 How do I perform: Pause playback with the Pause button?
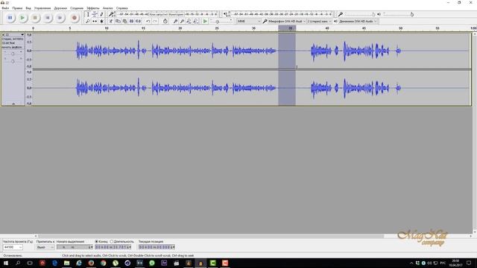tap(10, 18)
